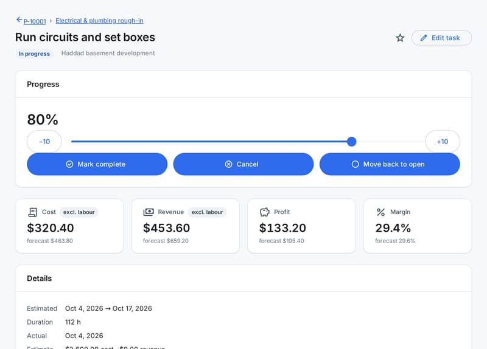The width and height of the screenshot is (487, 349).
Task: Click the In progress status badge
Action: [x=34, y=54]
